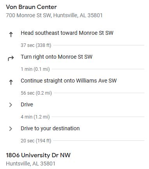Click the turn right arrow icon
The height and width of the screenshot is (169, 149).
pos(11,58)
